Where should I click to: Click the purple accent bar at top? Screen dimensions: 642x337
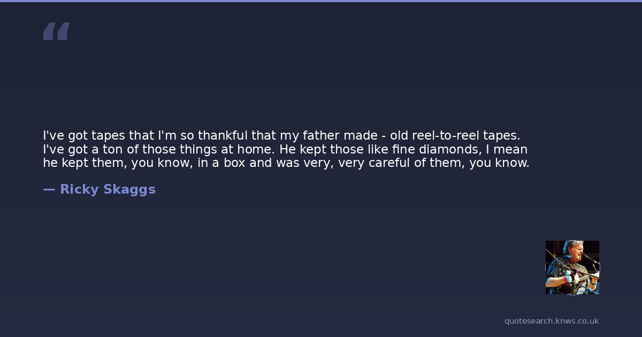321,1
